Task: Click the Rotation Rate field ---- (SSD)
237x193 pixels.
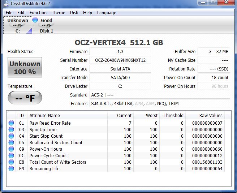Action: (x=214, y=69)
